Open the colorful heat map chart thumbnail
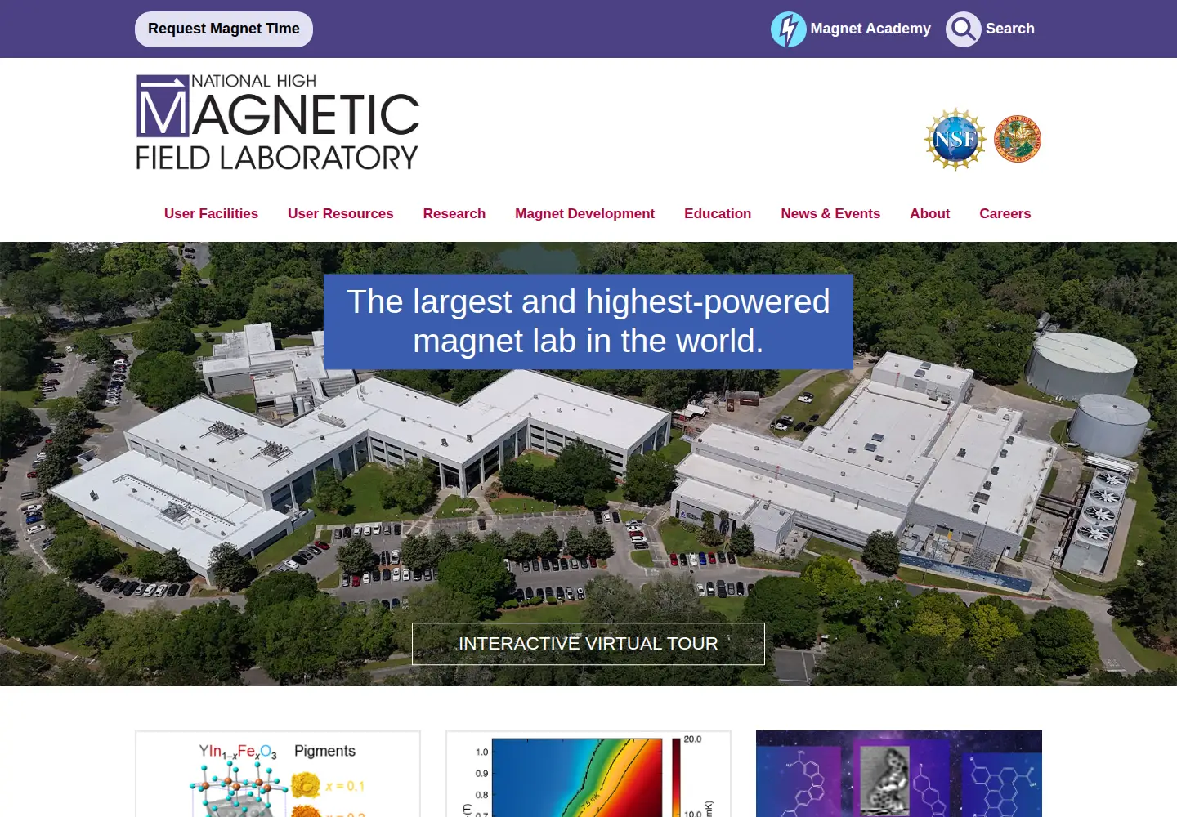1177x817 pixels. pos(588,774)
